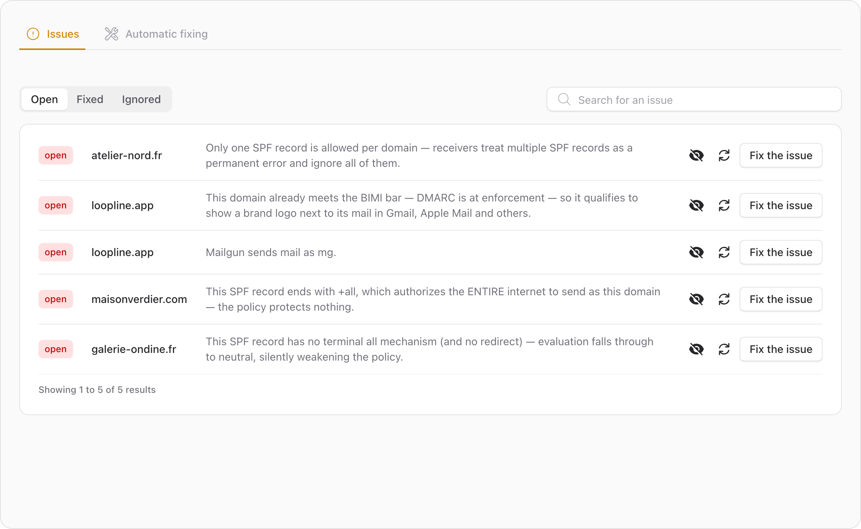This screenshot has height=529, width=861.
Task: Ignore the loopline.app BIMI issue
Action: [x=696, y=205]
